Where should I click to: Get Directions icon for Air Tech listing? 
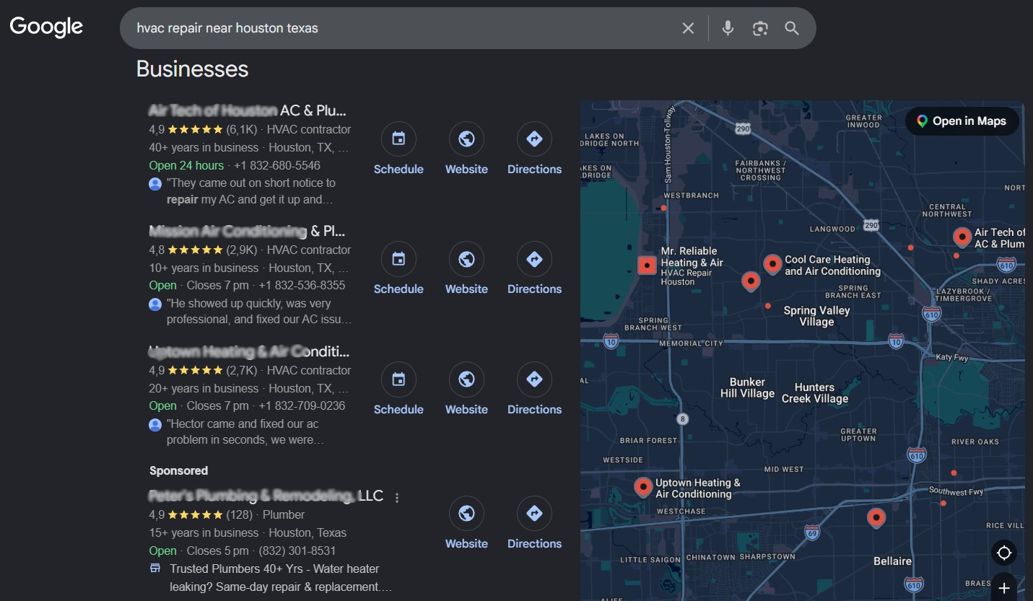coord(534,139)
